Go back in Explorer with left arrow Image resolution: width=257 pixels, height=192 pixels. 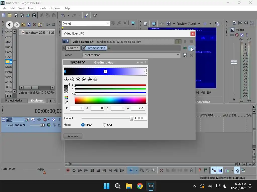coord(9,25)
